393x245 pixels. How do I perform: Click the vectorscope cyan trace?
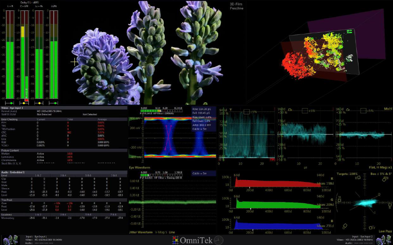[x=366, y=203]
